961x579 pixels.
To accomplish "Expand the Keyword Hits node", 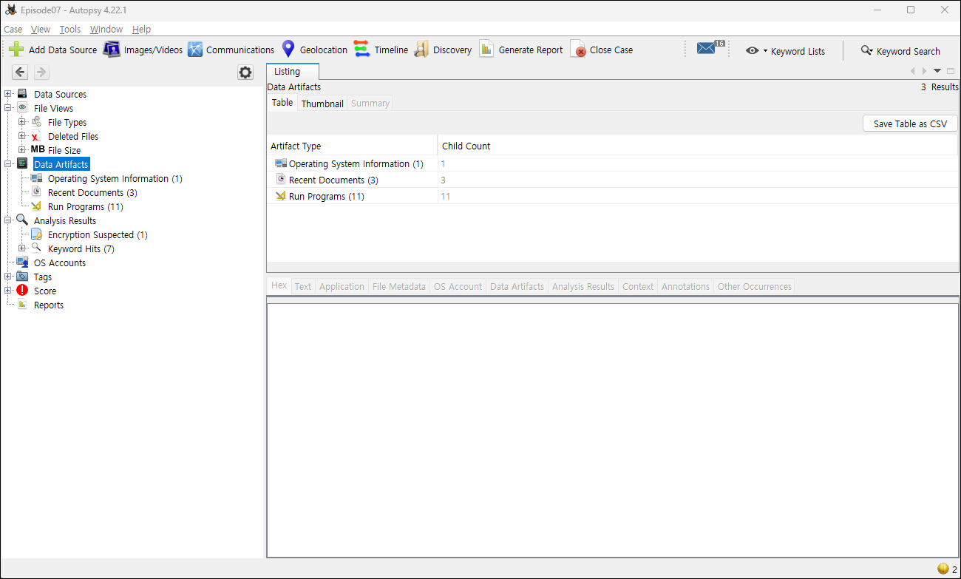I will (x=22, y=248).
